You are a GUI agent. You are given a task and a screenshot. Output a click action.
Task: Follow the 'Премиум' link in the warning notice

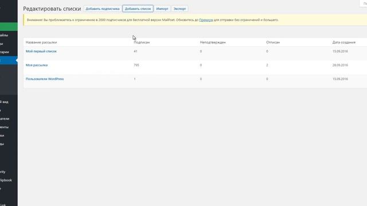click(206, 20)
